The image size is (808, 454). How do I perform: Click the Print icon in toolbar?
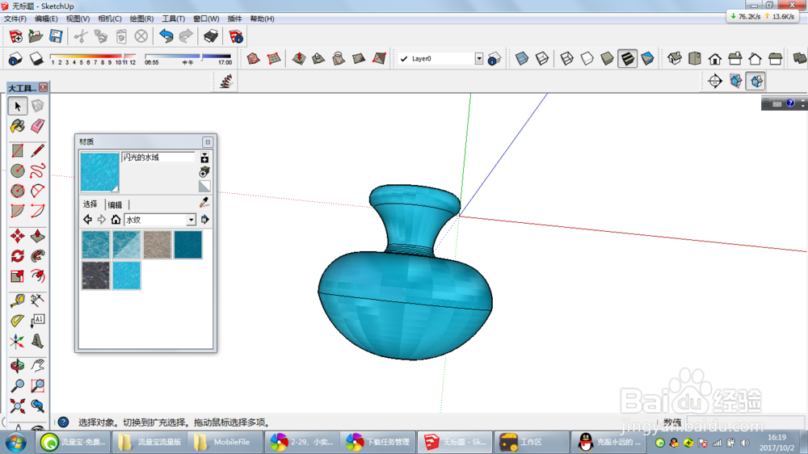[211, 36]
